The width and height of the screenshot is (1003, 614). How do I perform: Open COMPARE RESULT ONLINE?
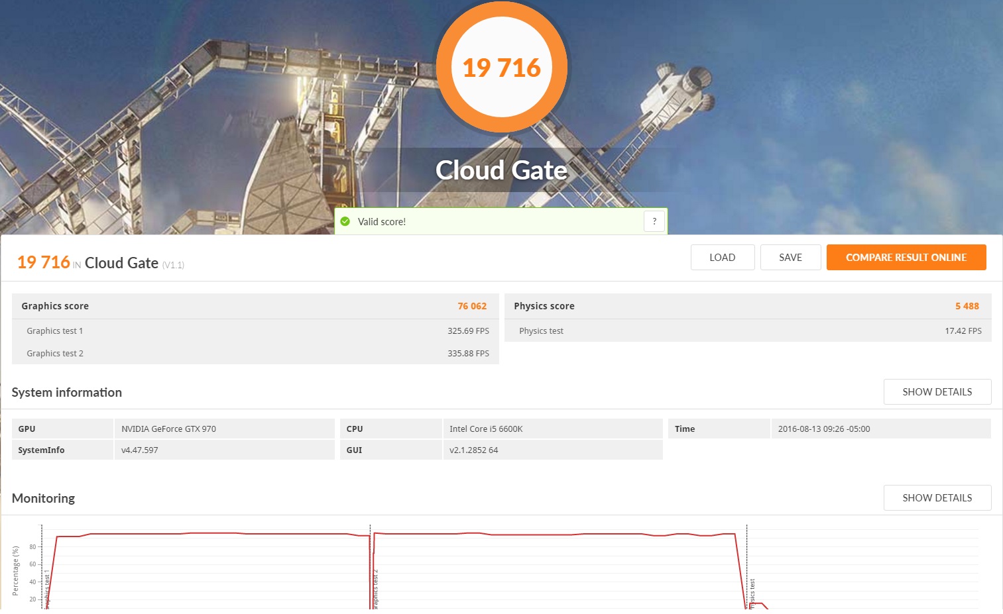pos(906,258)
